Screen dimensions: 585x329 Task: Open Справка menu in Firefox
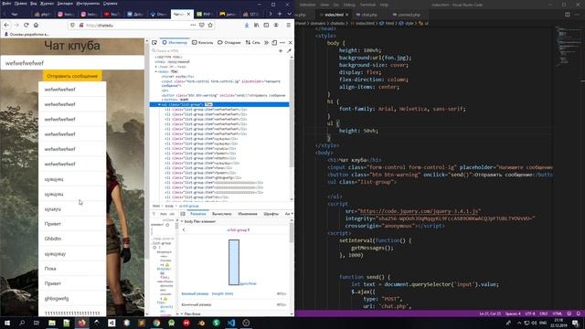point(110,4)
